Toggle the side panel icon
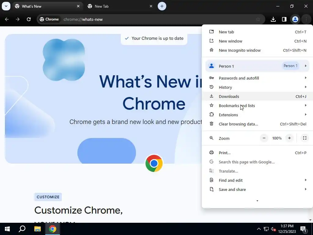The height and width of the screenshot is (235, 313). 284,19
